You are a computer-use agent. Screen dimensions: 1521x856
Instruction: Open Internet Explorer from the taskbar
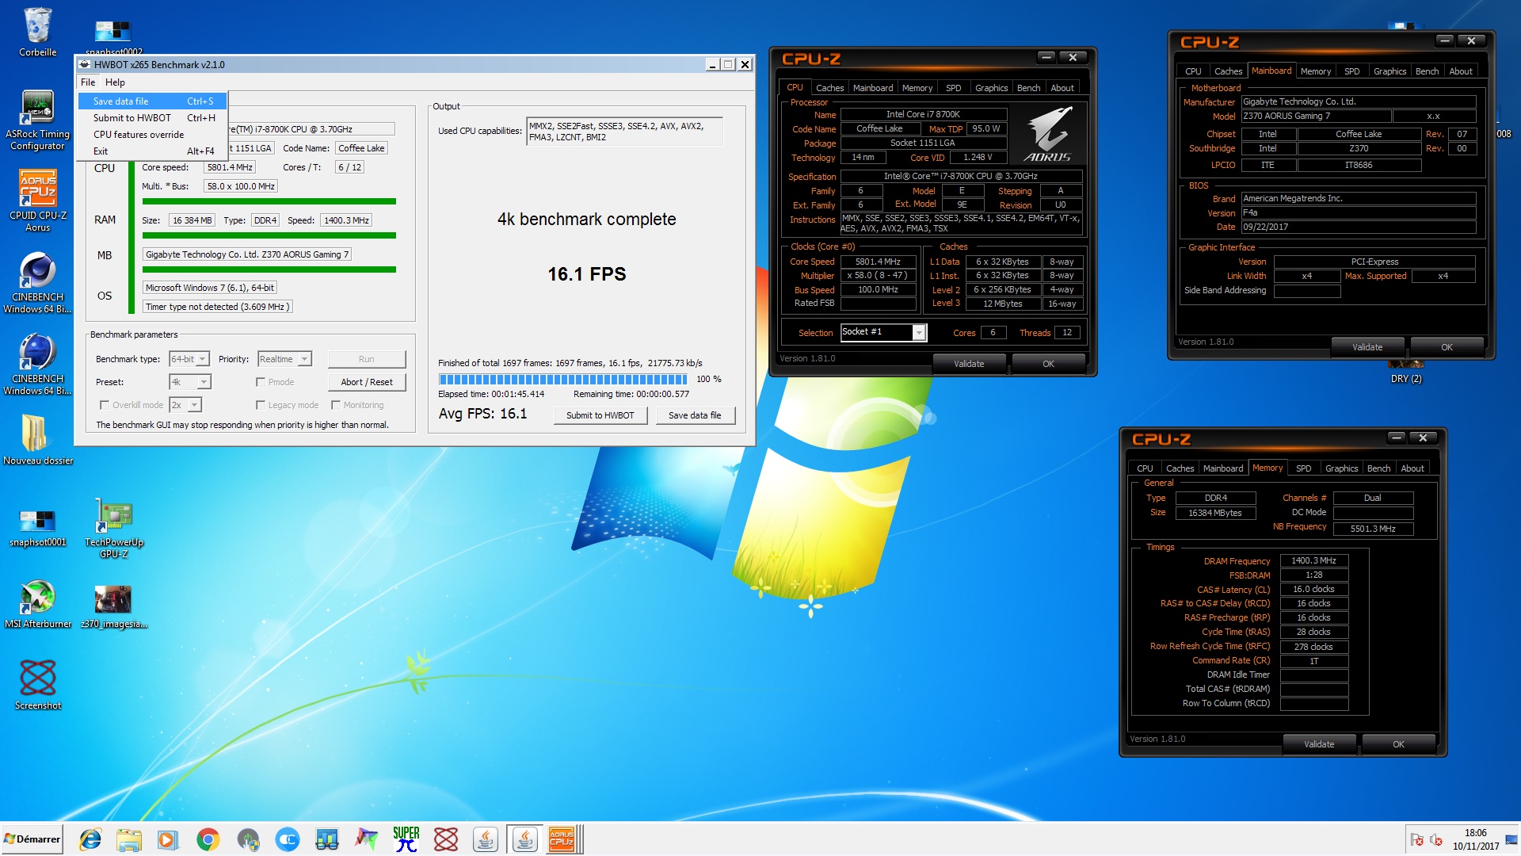(90, 839)
